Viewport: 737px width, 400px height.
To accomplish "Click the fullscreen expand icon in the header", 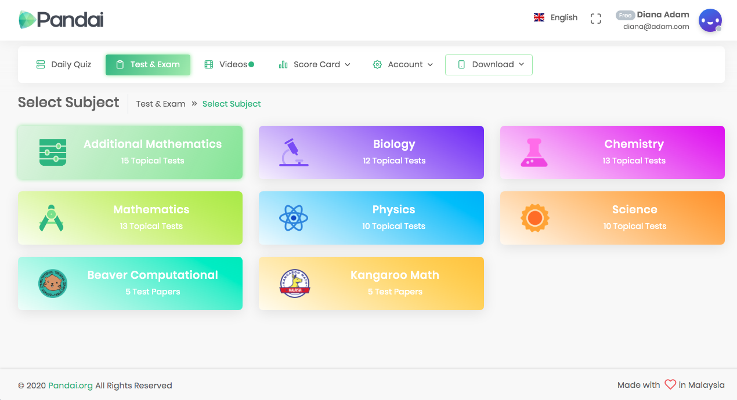I will [x=595, y=18].
